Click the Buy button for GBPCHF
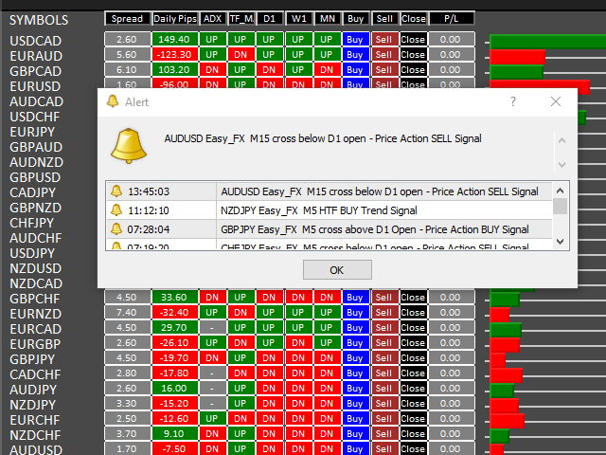Screen dimensions: 606x455 [355, 297]
